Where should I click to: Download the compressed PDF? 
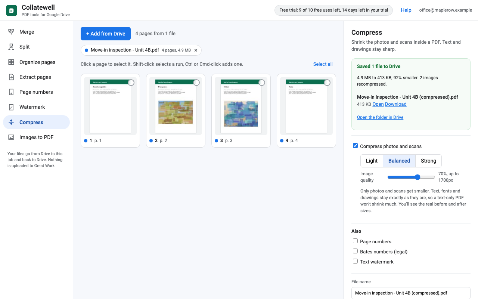click(396, 104)
